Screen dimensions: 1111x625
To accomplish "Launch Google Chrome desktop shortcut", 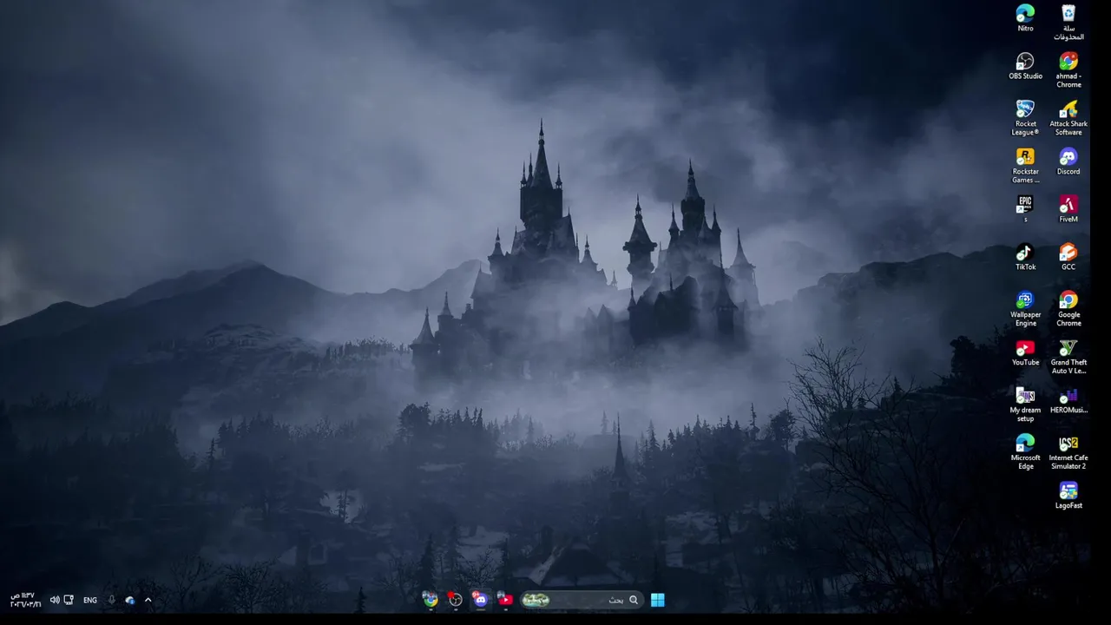I will coord(1068,308).
